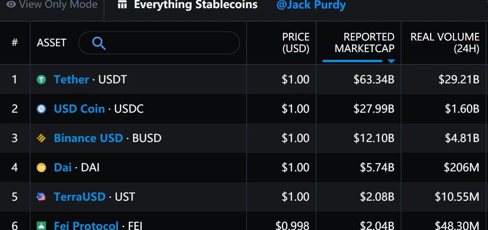488x230 pixels.
Task: Click the # rank column header
Action: point(15,42)
